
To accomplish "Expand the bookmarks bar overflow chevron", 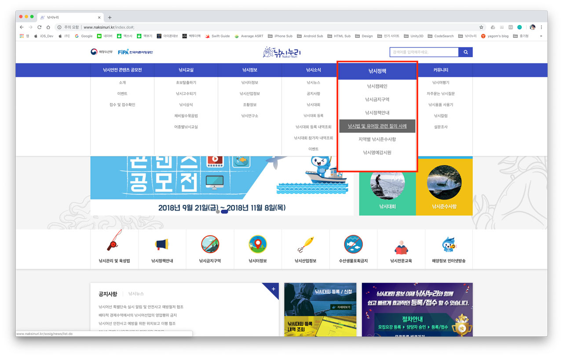I will (x=541, y=36).
